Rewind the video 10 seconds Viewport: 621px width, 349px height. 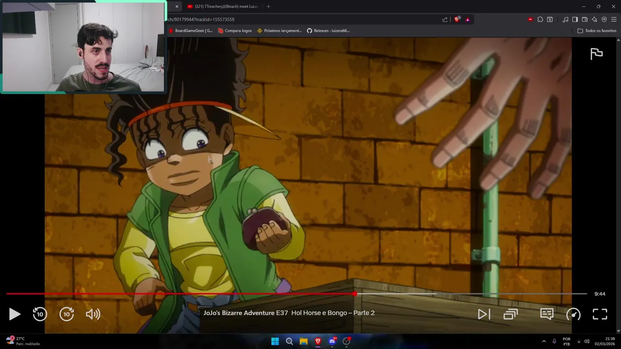tap(40, 314)
